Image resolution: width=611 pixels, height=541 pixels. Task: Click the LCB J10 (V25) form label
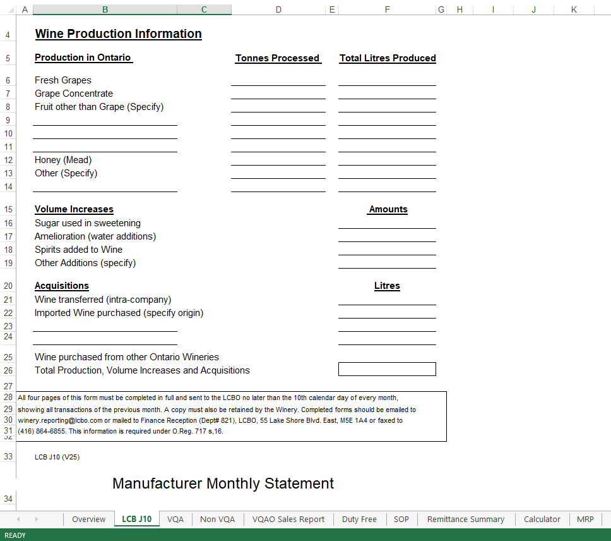coord(57,457)
